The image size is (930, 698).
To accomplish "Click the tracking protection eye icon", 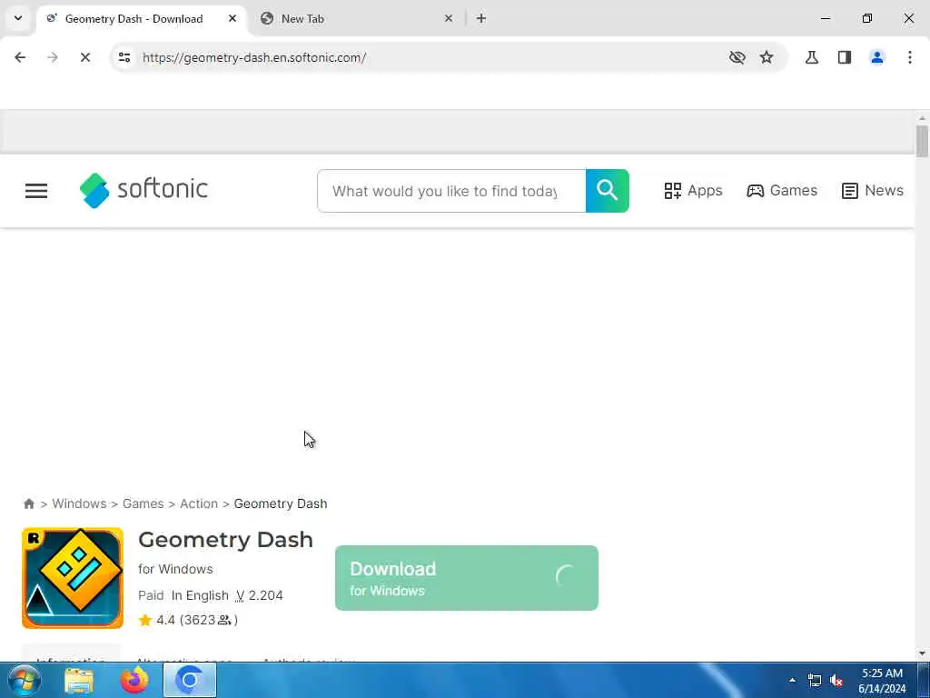I will click(737, 57).
